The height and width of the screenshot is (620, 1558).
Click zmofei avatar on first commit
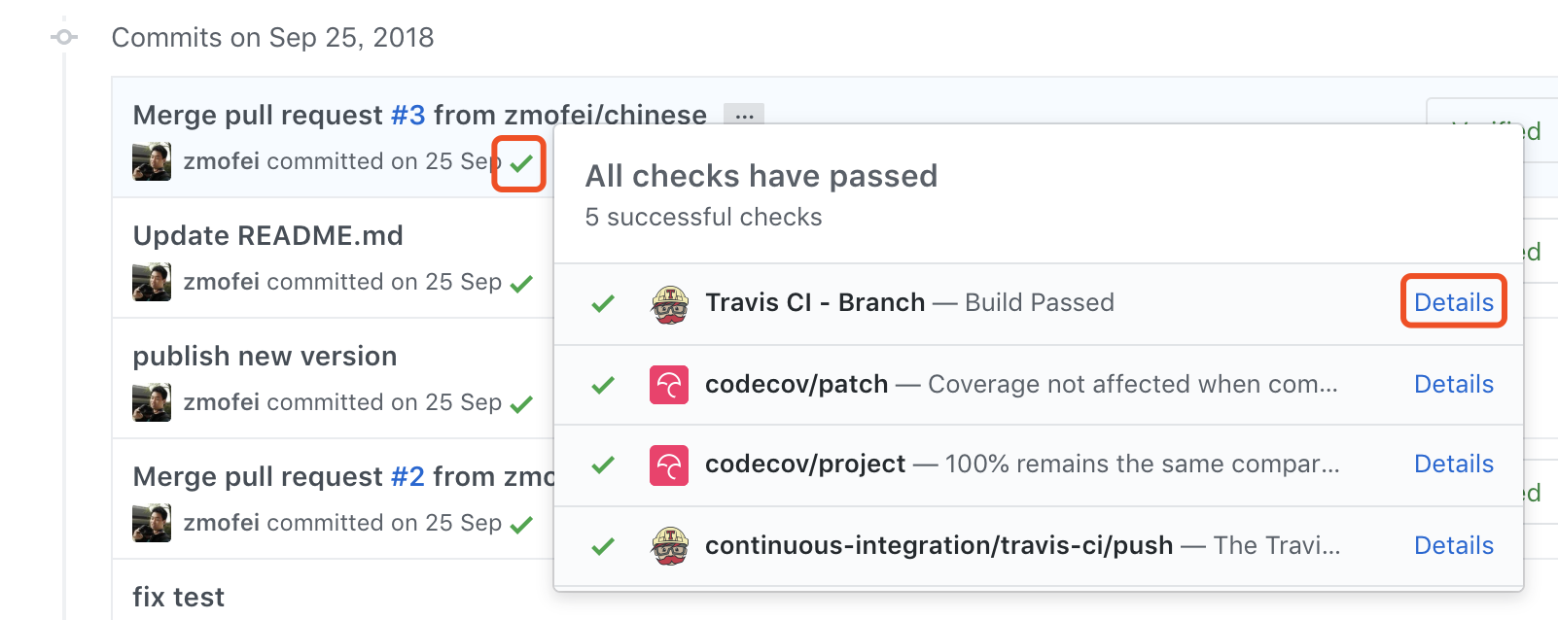[x=152, y=161]
